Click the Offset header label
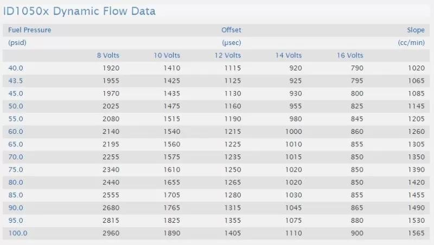This screenshot has height=245, width=434. [231, 30]
